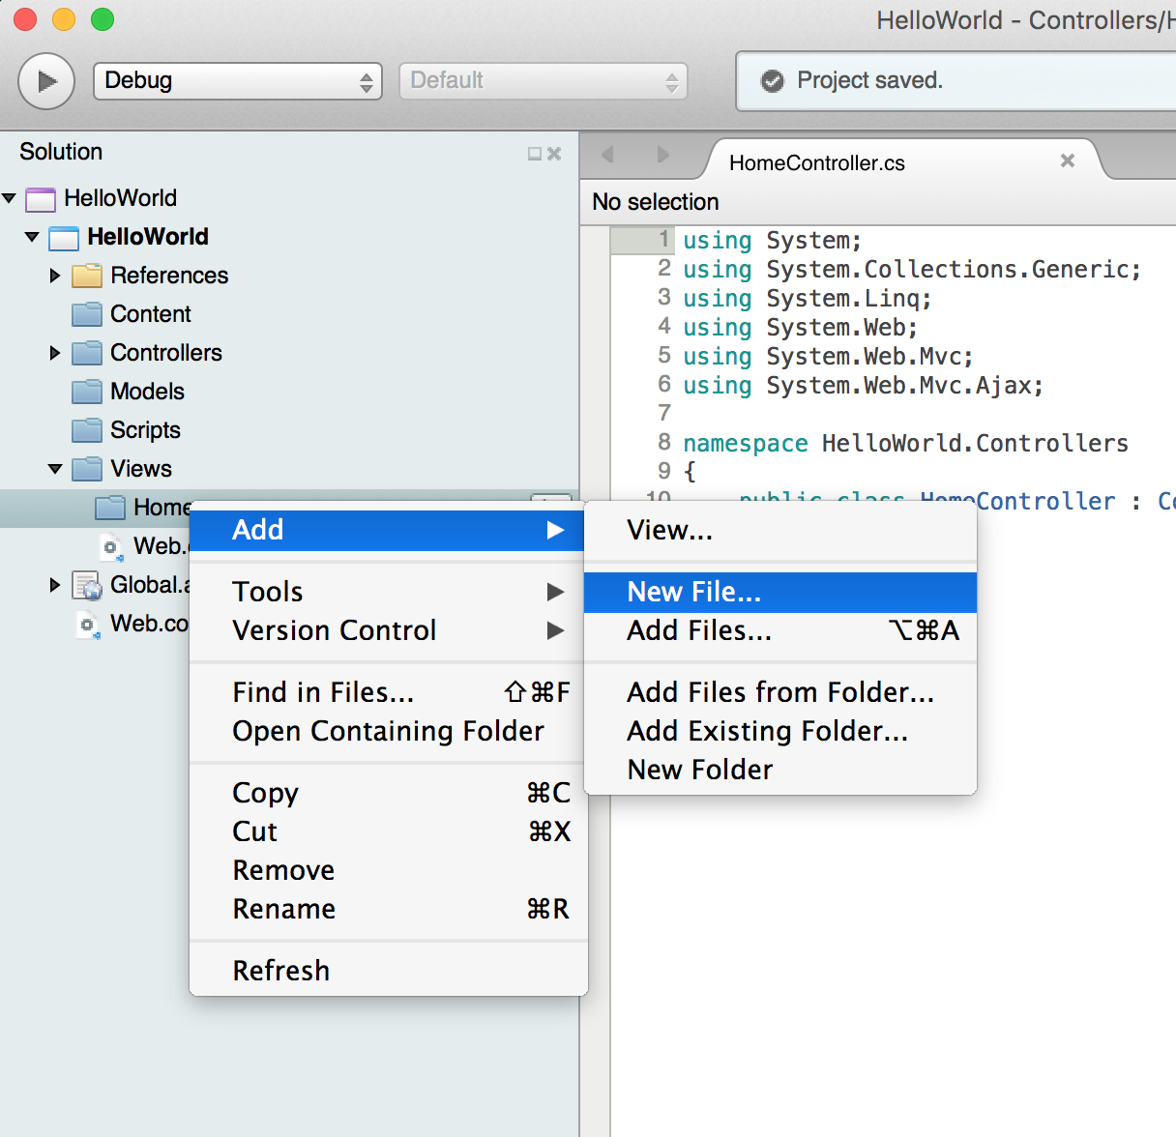Choose New File... in the submenu
This screenshot has width=1176, height=1137.
pyautogui.click(x=780, y=592)
